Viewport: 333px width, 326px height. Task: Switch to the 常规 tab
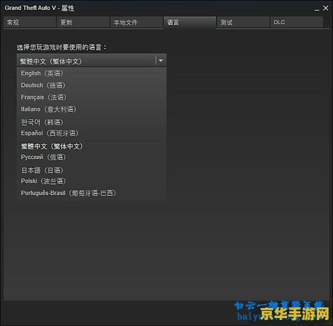29,22
